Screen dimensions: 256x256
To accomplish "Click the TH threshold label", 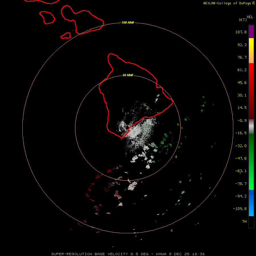I will [x=244, y=222].
